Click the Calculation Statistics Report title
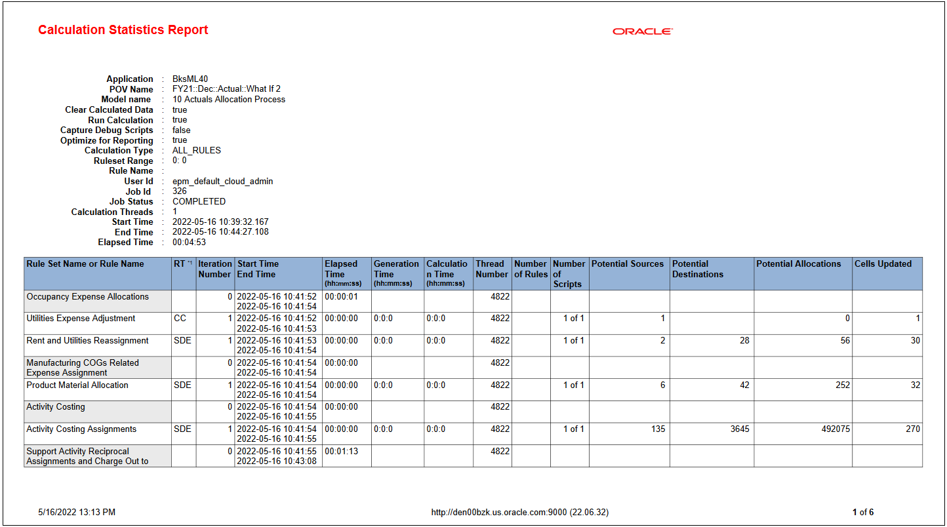Viewport: 947px width, 527px height. [x=123, y=30]
